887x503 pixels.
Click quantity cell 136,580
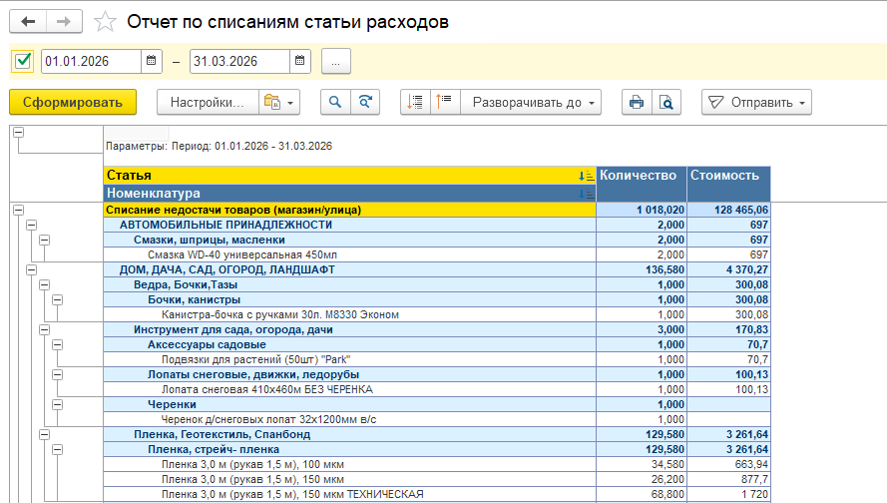coord(642,269)
